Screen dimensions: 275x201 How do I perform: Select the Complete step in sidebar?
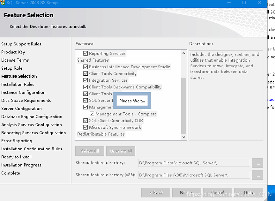[11, 173]
